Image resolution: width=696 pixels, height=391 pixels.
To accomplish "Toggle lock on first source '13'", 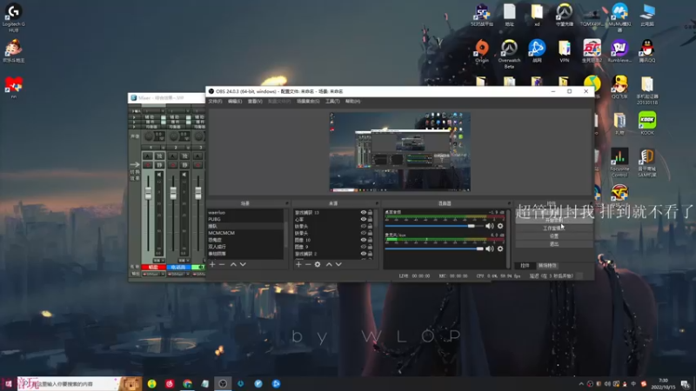I will [371, 212].
